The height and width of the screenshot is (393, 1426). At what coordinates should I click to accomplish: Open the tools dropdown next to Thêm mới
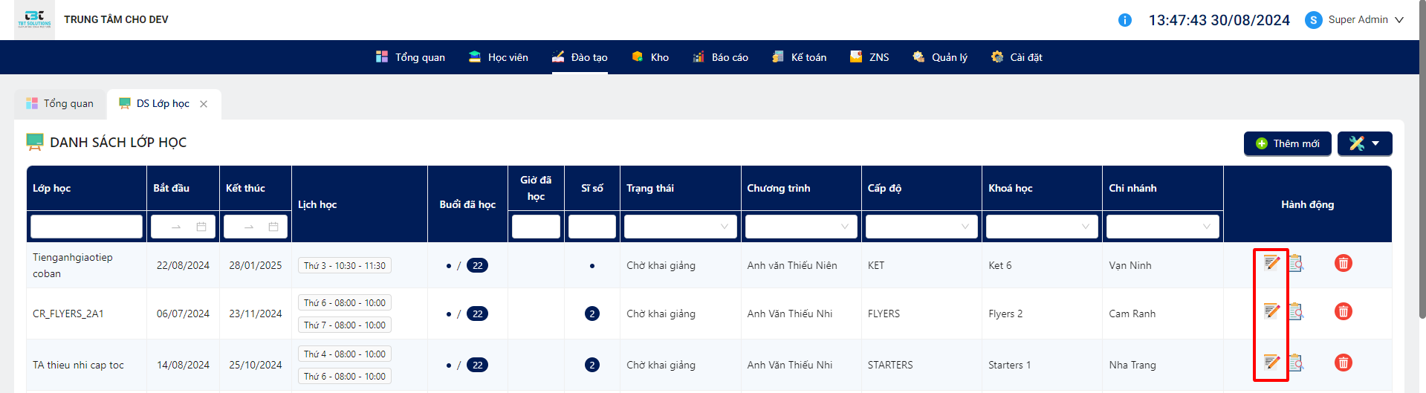coord(1365,143)
